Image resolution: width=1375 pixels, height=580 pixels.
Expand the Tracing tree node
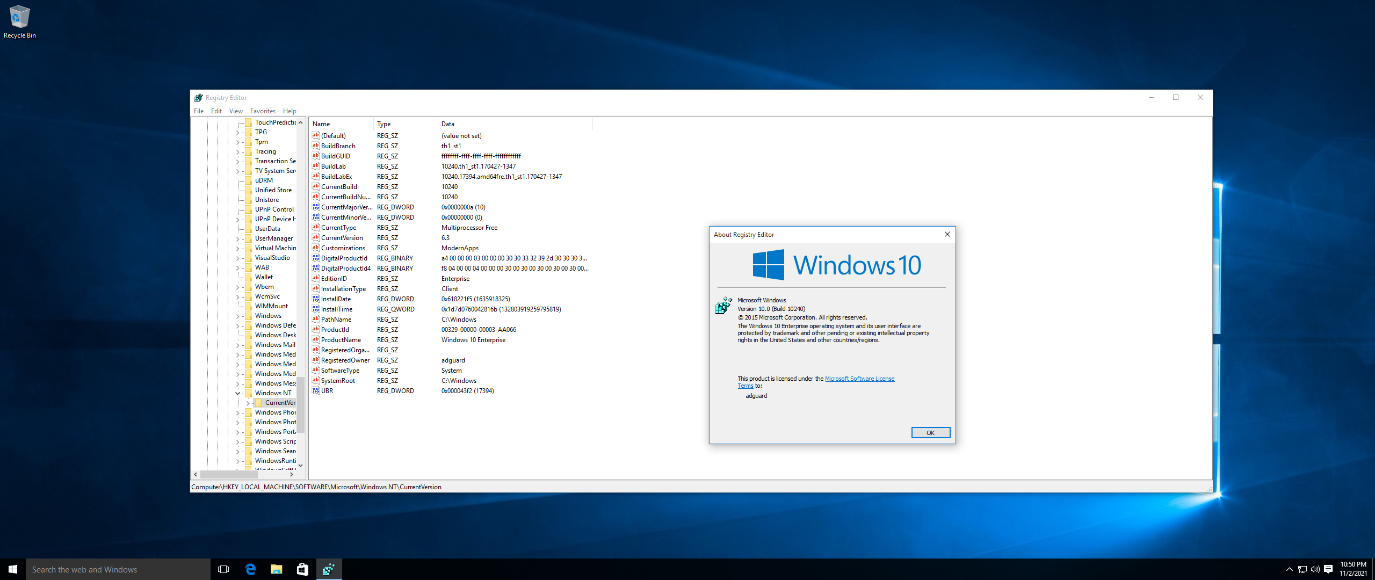tap(237, 151)
